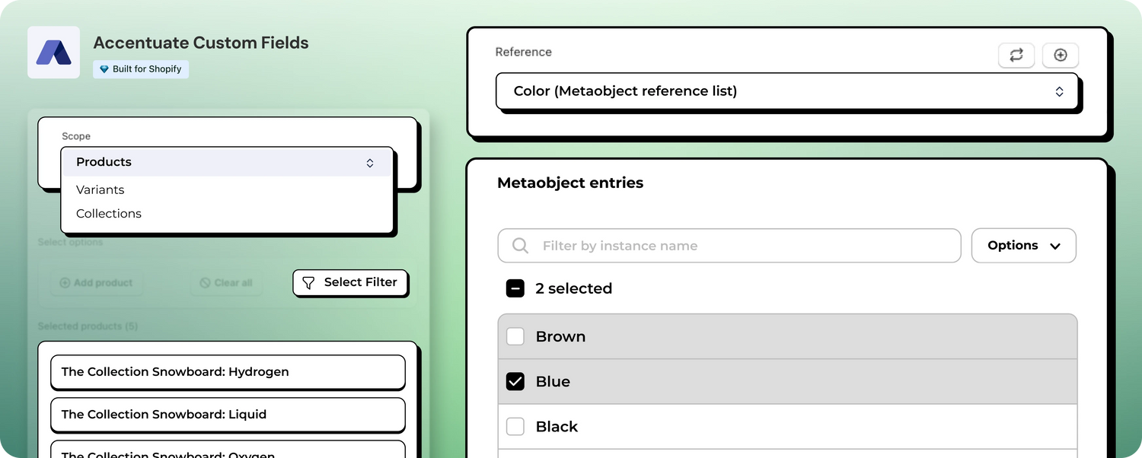The image size is (1142, 458).
Task: Click the sync arrows icon beside Reference
Action: point(1016,55)
